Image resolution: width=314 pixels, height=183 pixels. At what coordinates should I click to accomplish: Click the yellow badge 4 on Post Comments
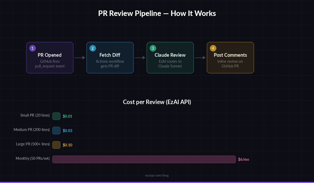click(213, 48)
